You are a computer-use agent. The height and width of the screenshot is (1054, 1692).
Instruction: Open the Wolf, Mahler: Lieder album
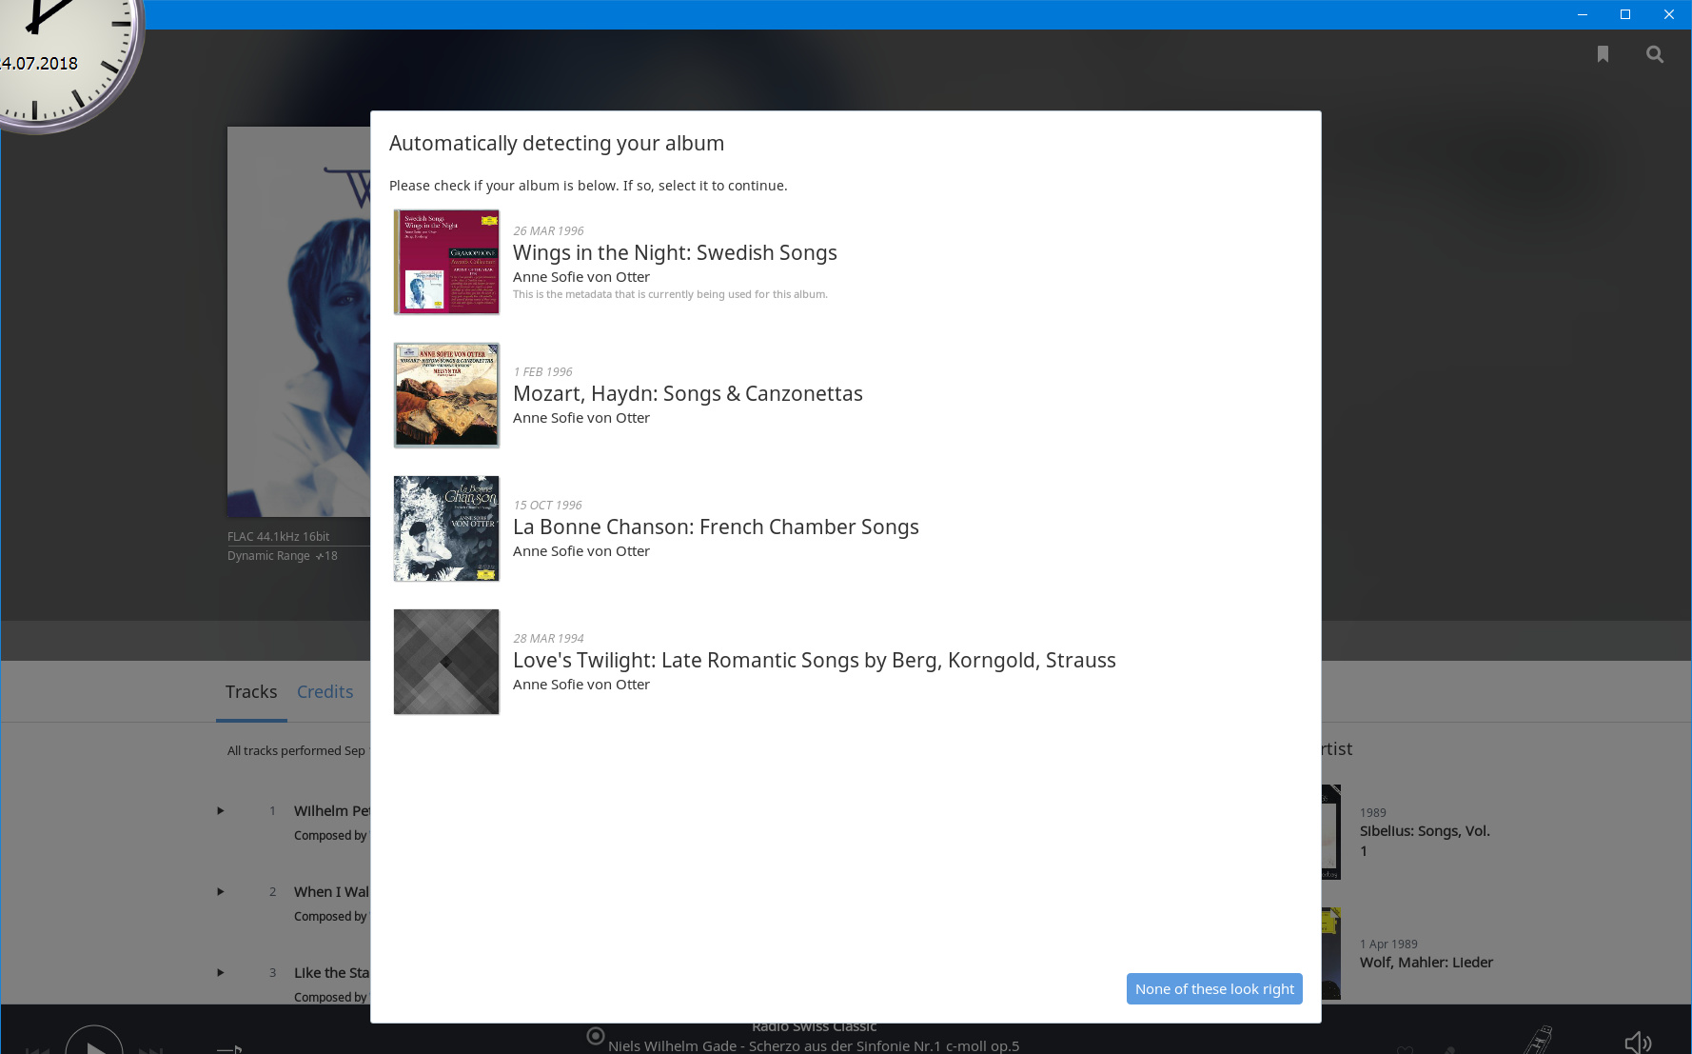pos(1426,963)
